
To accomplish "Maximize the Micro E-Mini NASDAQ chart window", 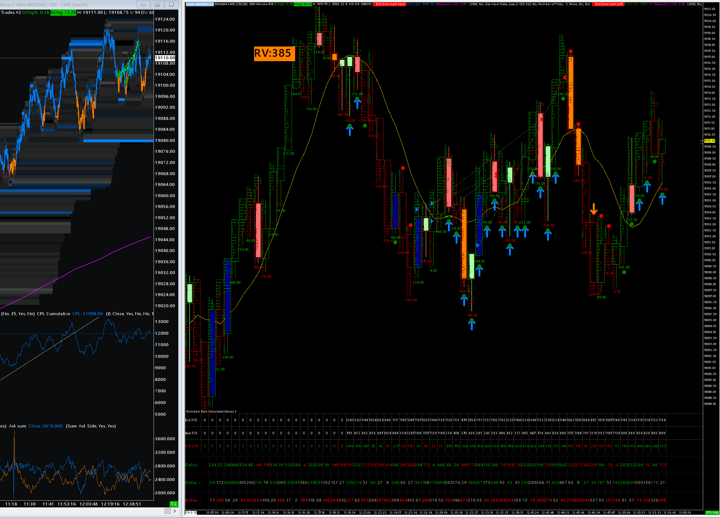I will click(x=157, y=4).
